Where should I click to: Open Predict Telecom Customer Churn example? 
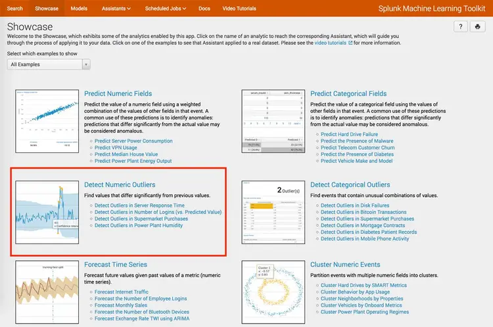(358, 148)
